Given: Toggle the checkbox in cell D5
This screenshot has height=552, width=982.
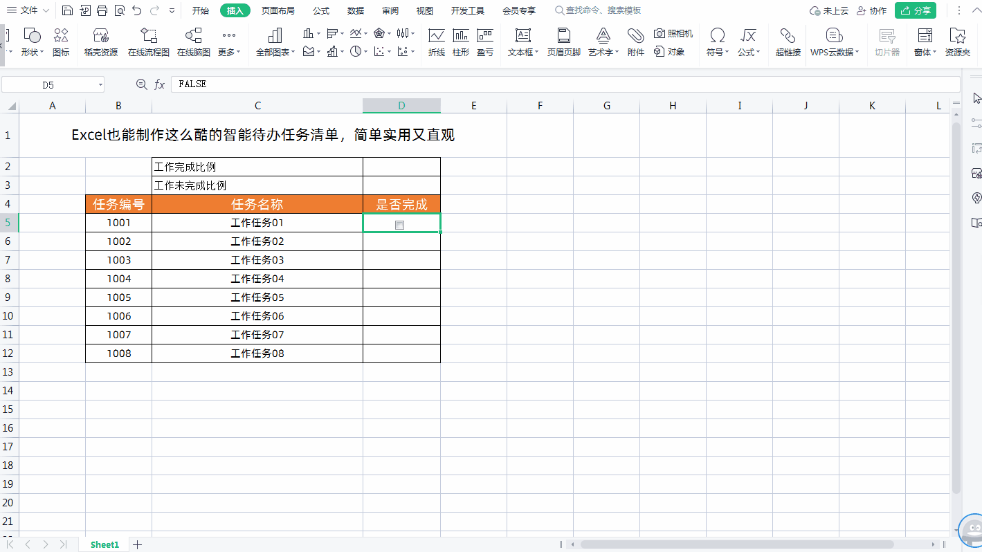Looking at the screenshot, I should (399, 225).
